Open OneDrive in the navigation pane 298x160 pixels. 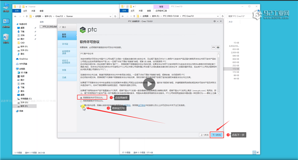click(22, 59)
